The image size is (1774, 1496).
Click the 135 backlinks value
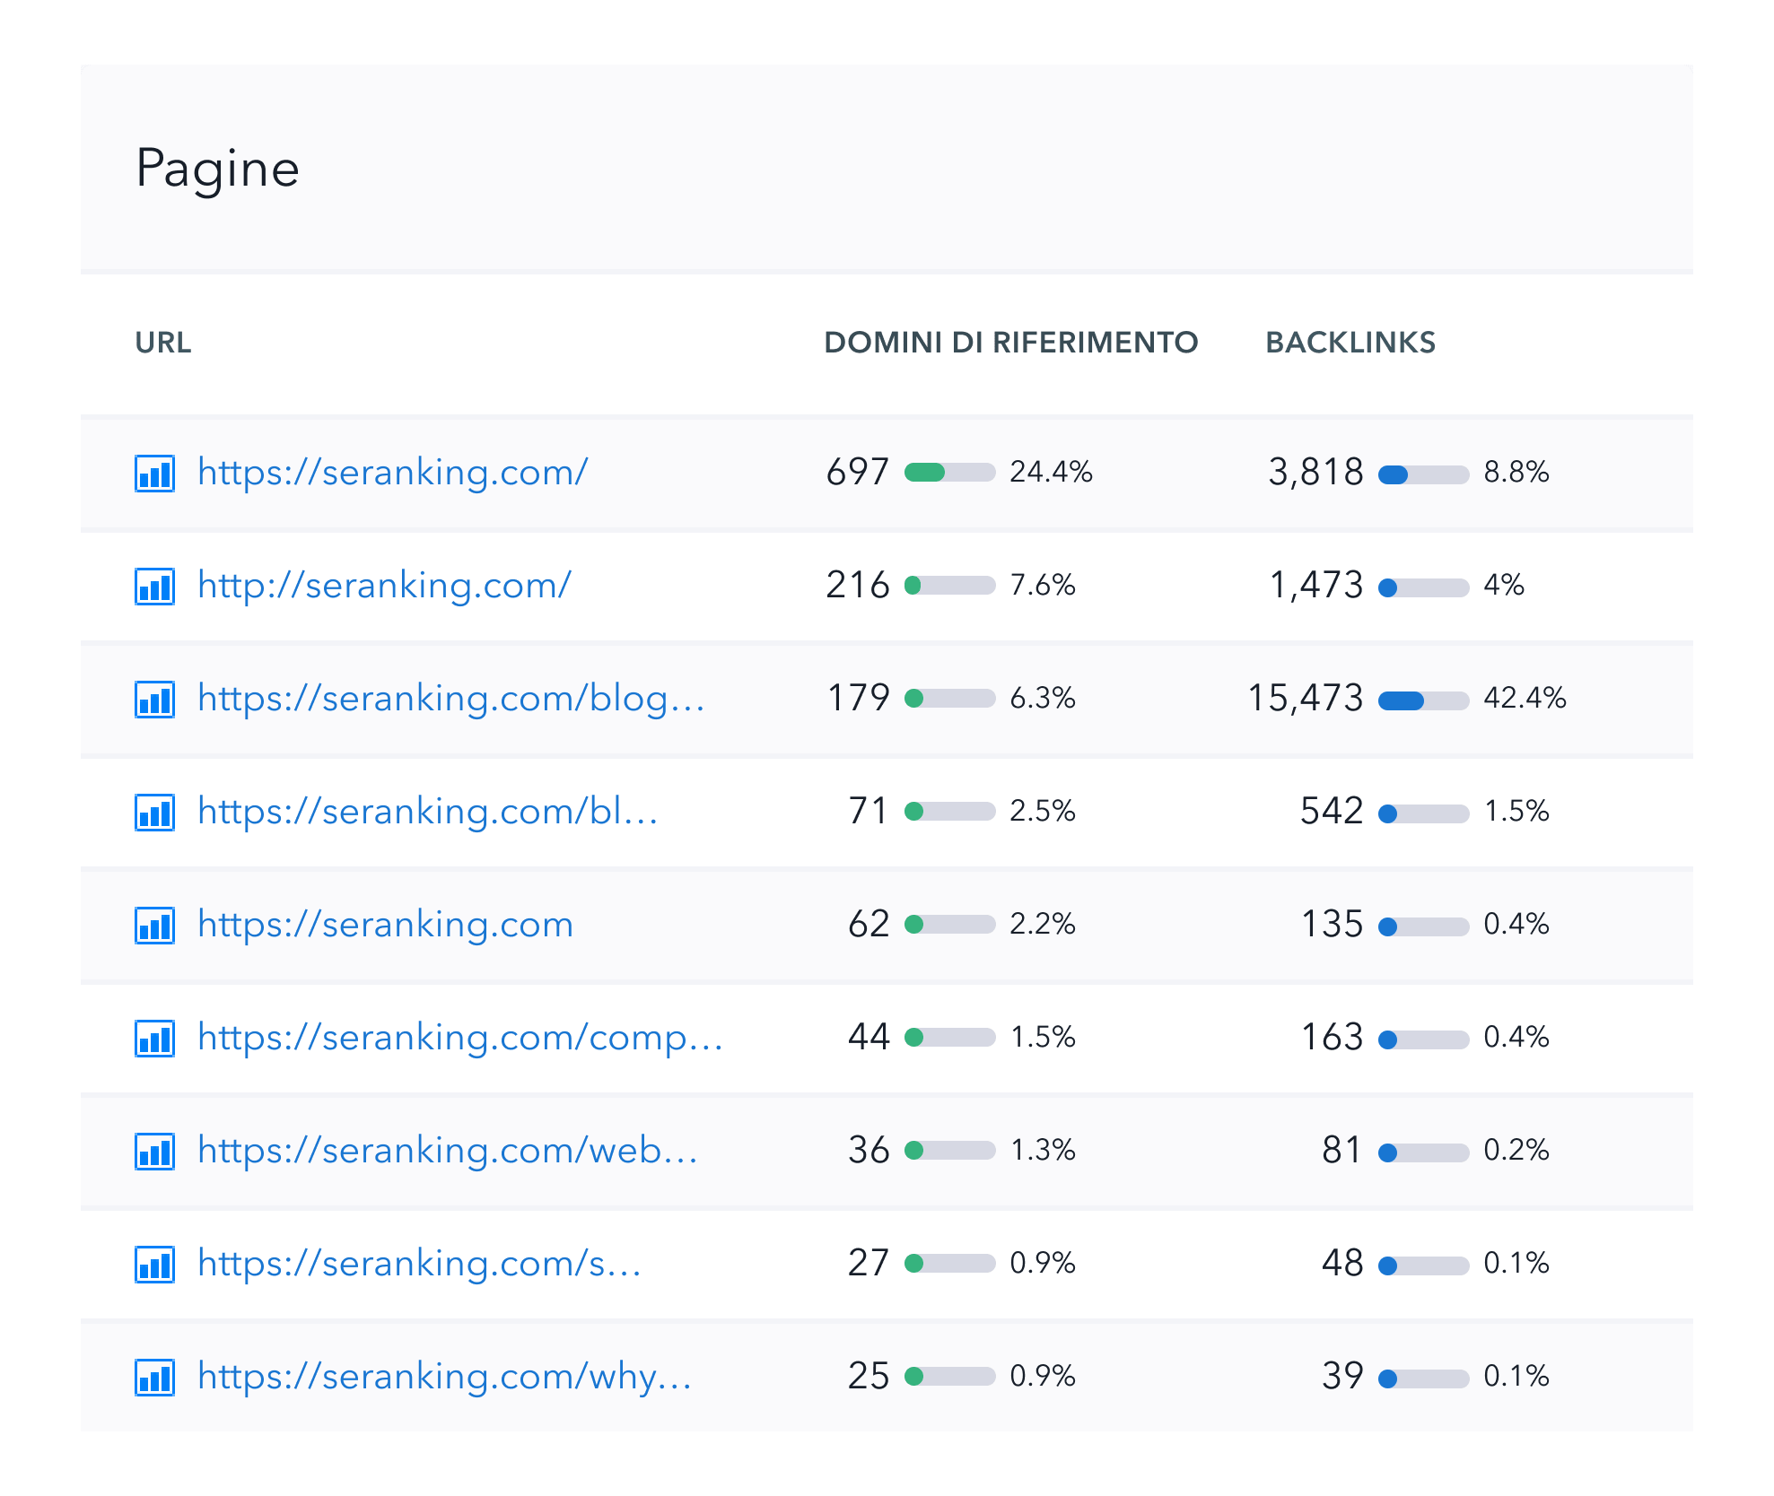coord(1333,925)
